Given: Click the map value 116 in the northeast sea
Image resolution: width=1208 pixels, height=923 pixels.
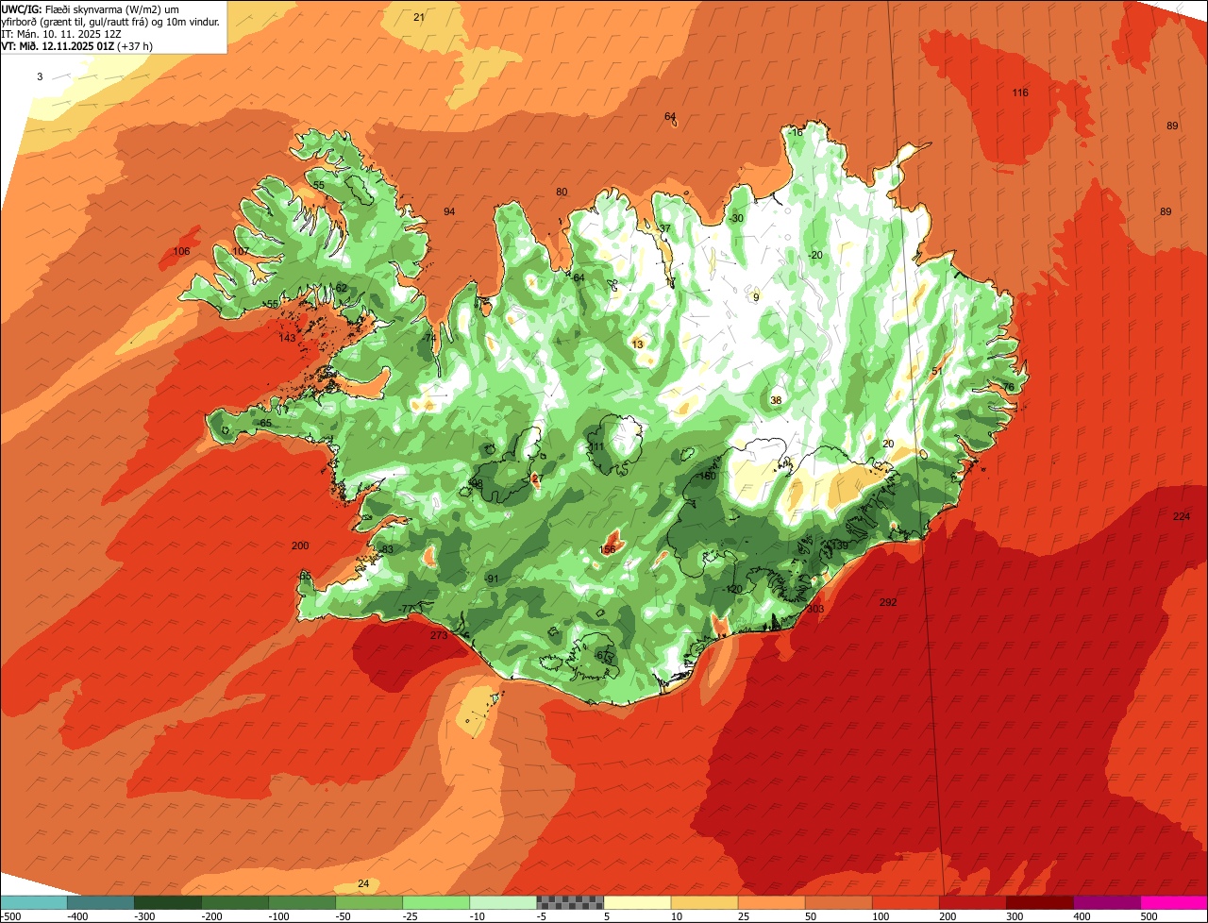Looking at the screenshot, I should coord(1020,92).
